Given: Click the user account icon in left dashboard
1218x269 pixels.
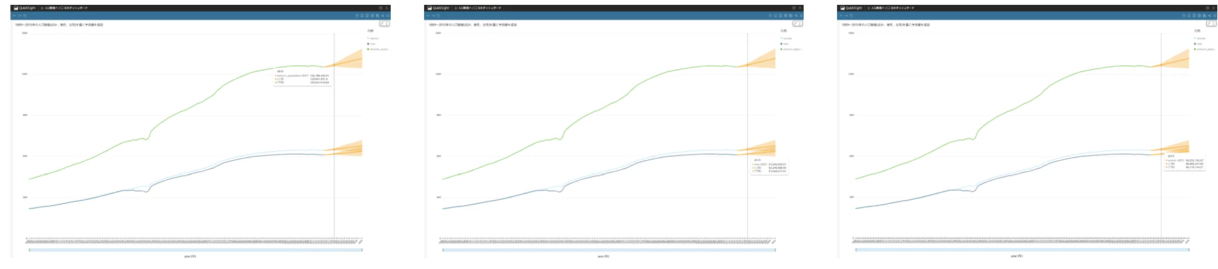Looking at the screenshot, I should click(387, 8).
